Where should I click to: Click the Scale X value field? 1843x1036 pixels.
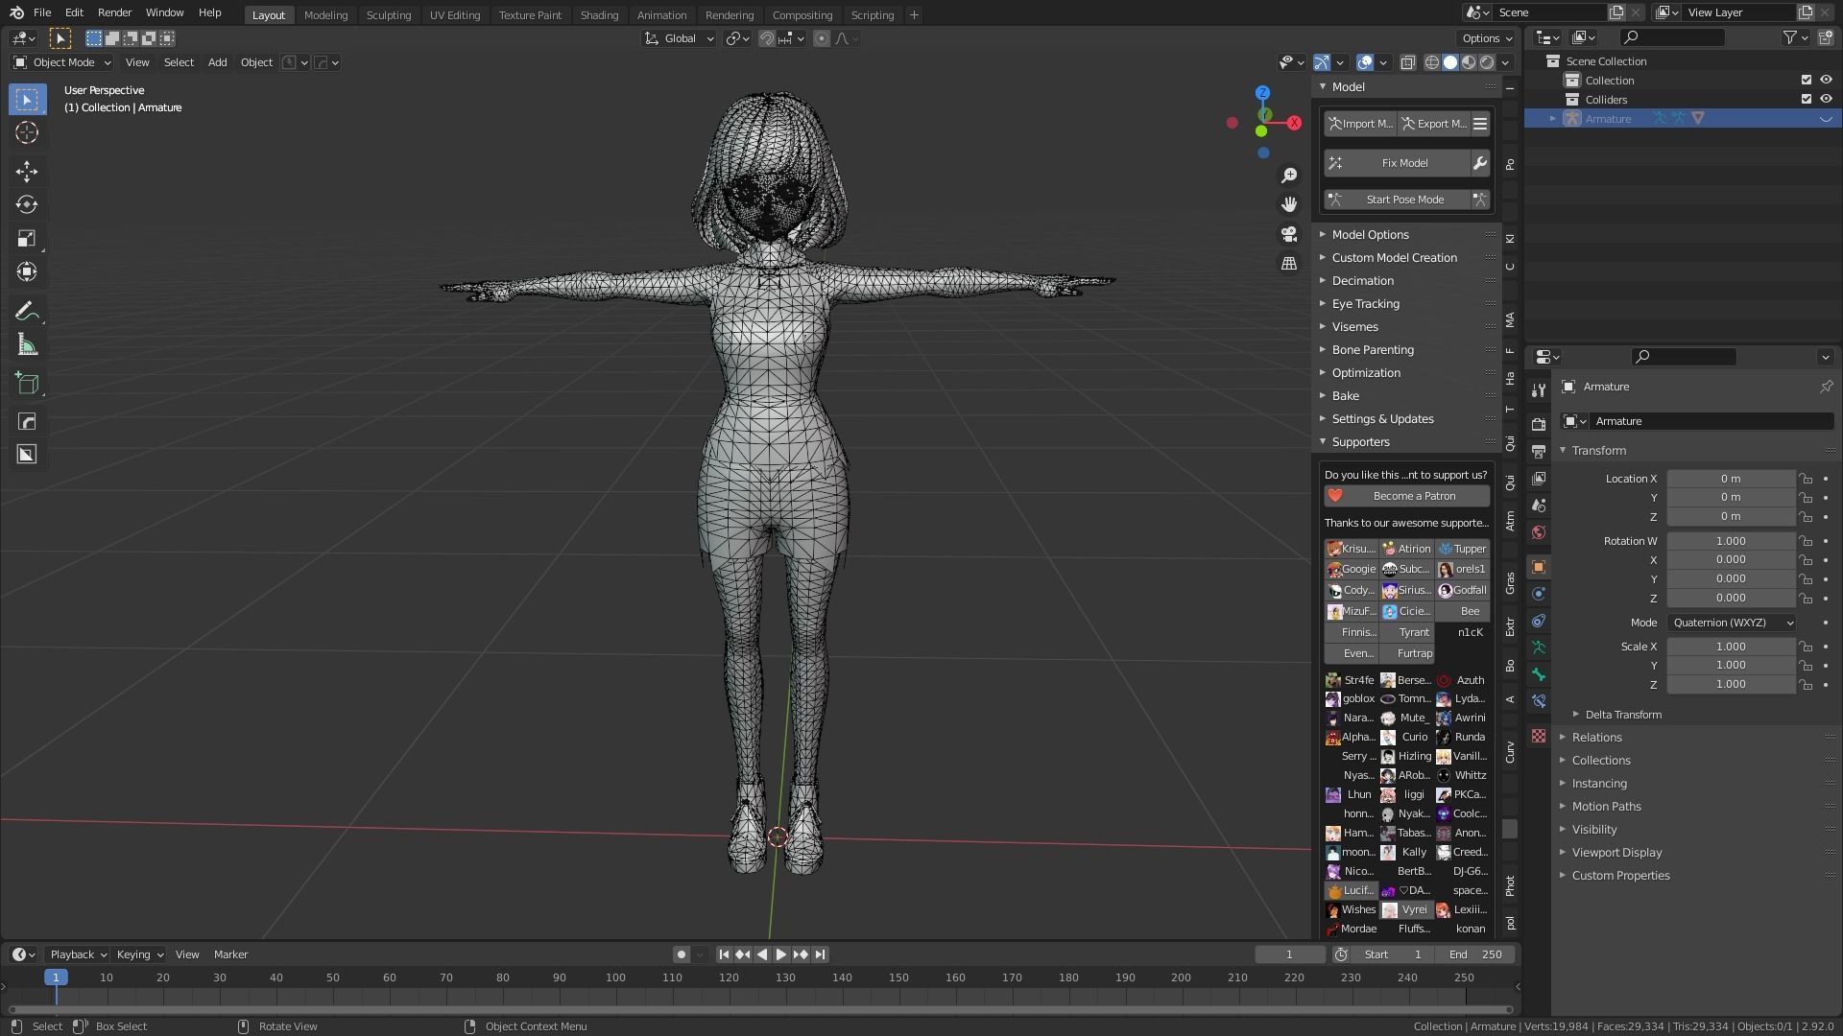click(1731, 647)
